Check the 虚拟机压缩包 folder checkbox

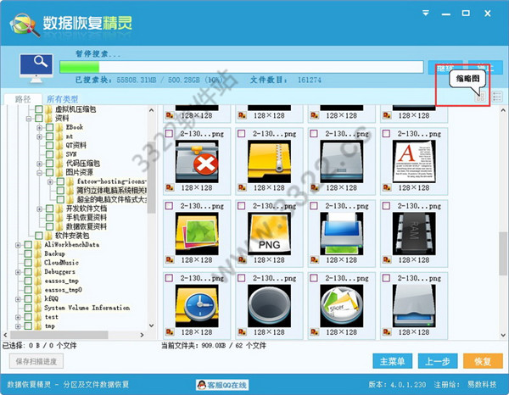(x=39, y=109)
